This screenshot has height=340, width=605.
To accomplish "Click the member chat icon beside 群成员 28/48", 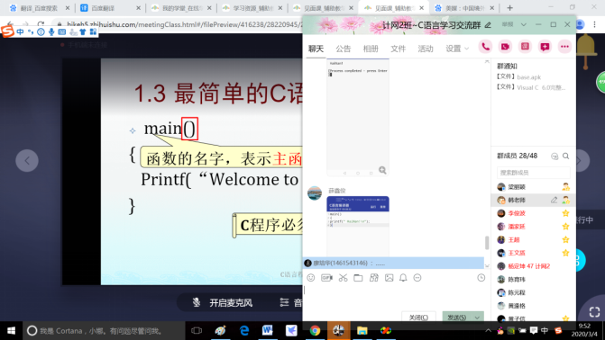I will coord(555,156).
